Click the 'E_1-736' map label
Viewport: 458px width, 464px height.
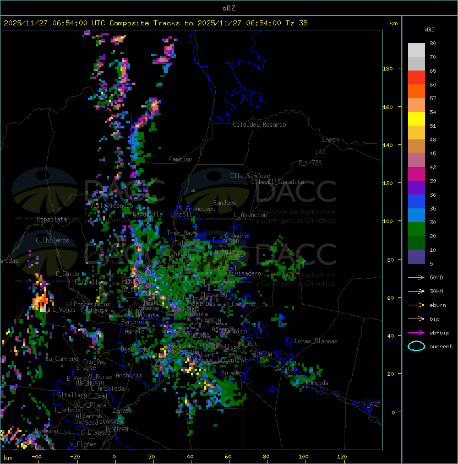coord(310,163)
